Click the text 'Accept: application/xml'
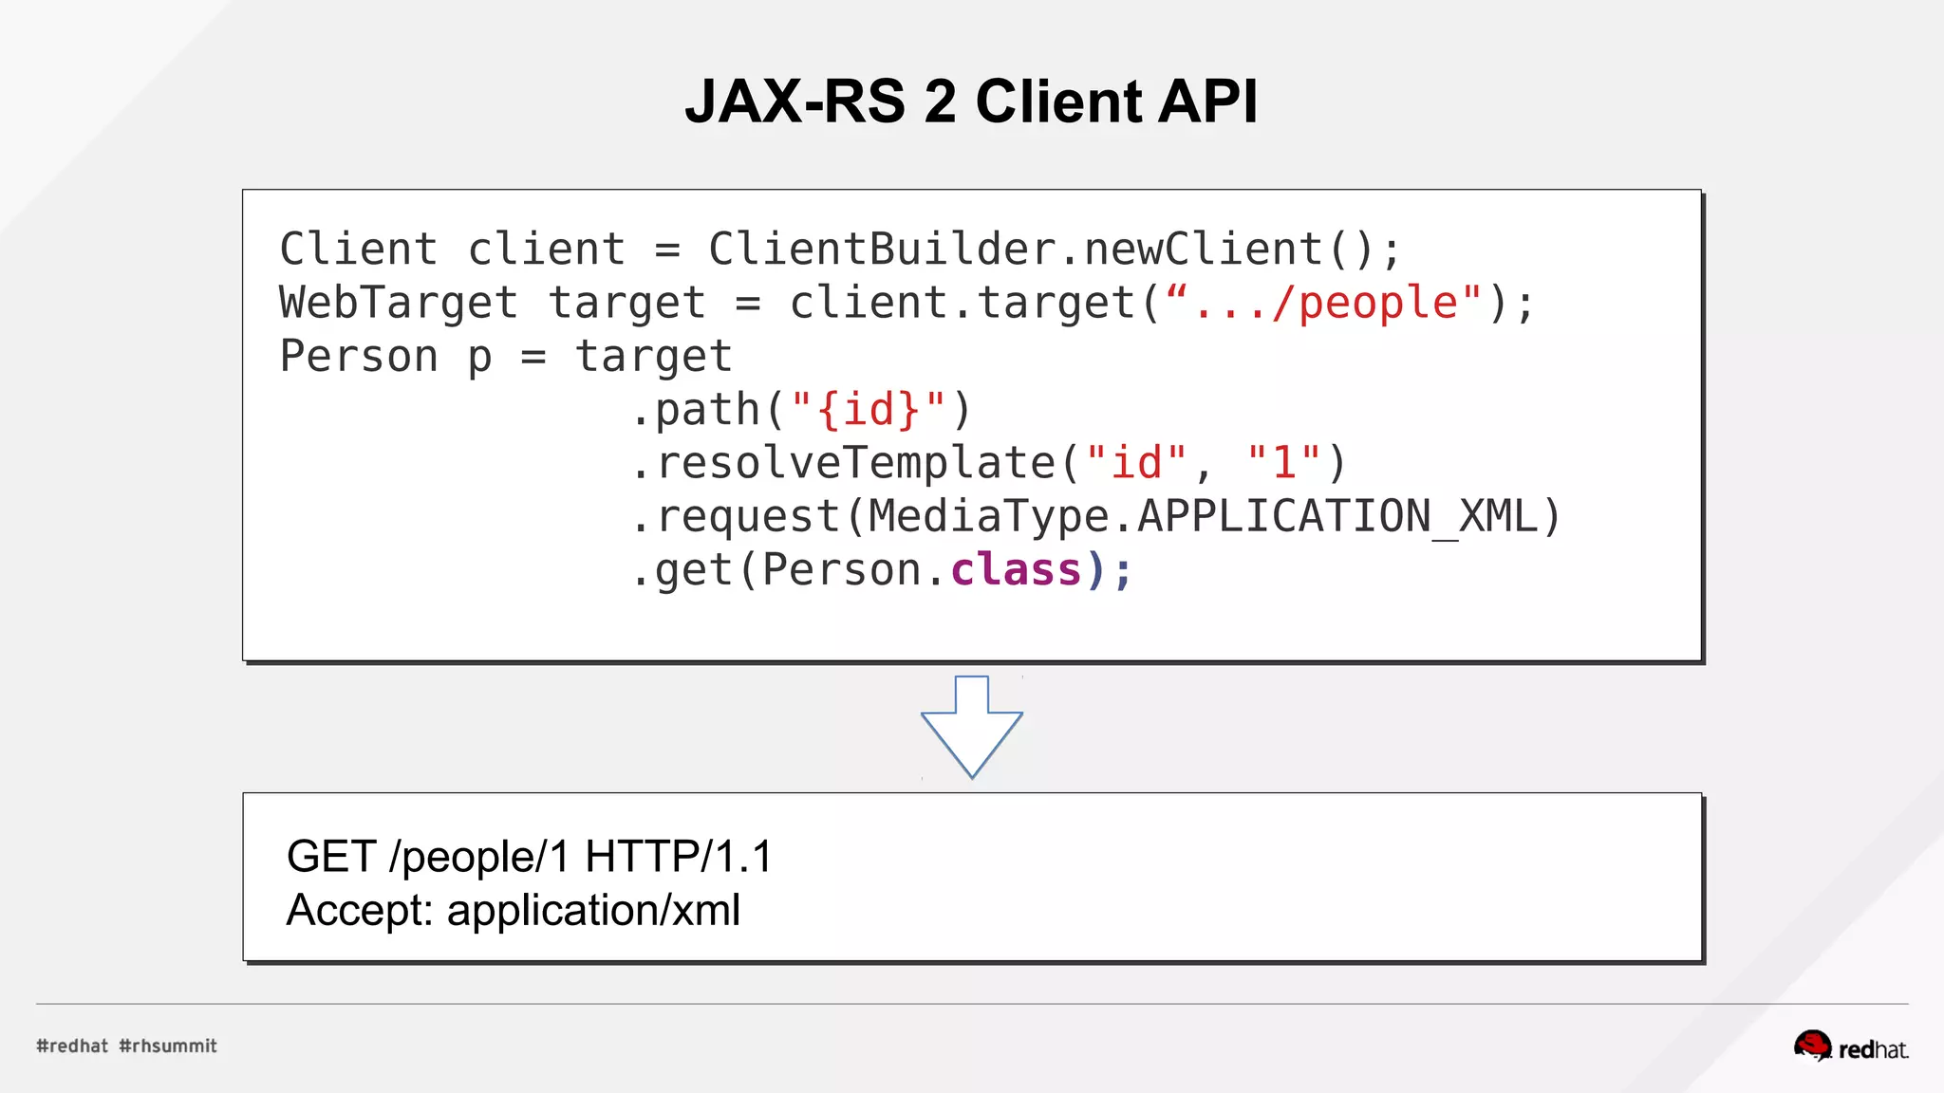Screen dimensions: 1944x1093 pos(513,910)
